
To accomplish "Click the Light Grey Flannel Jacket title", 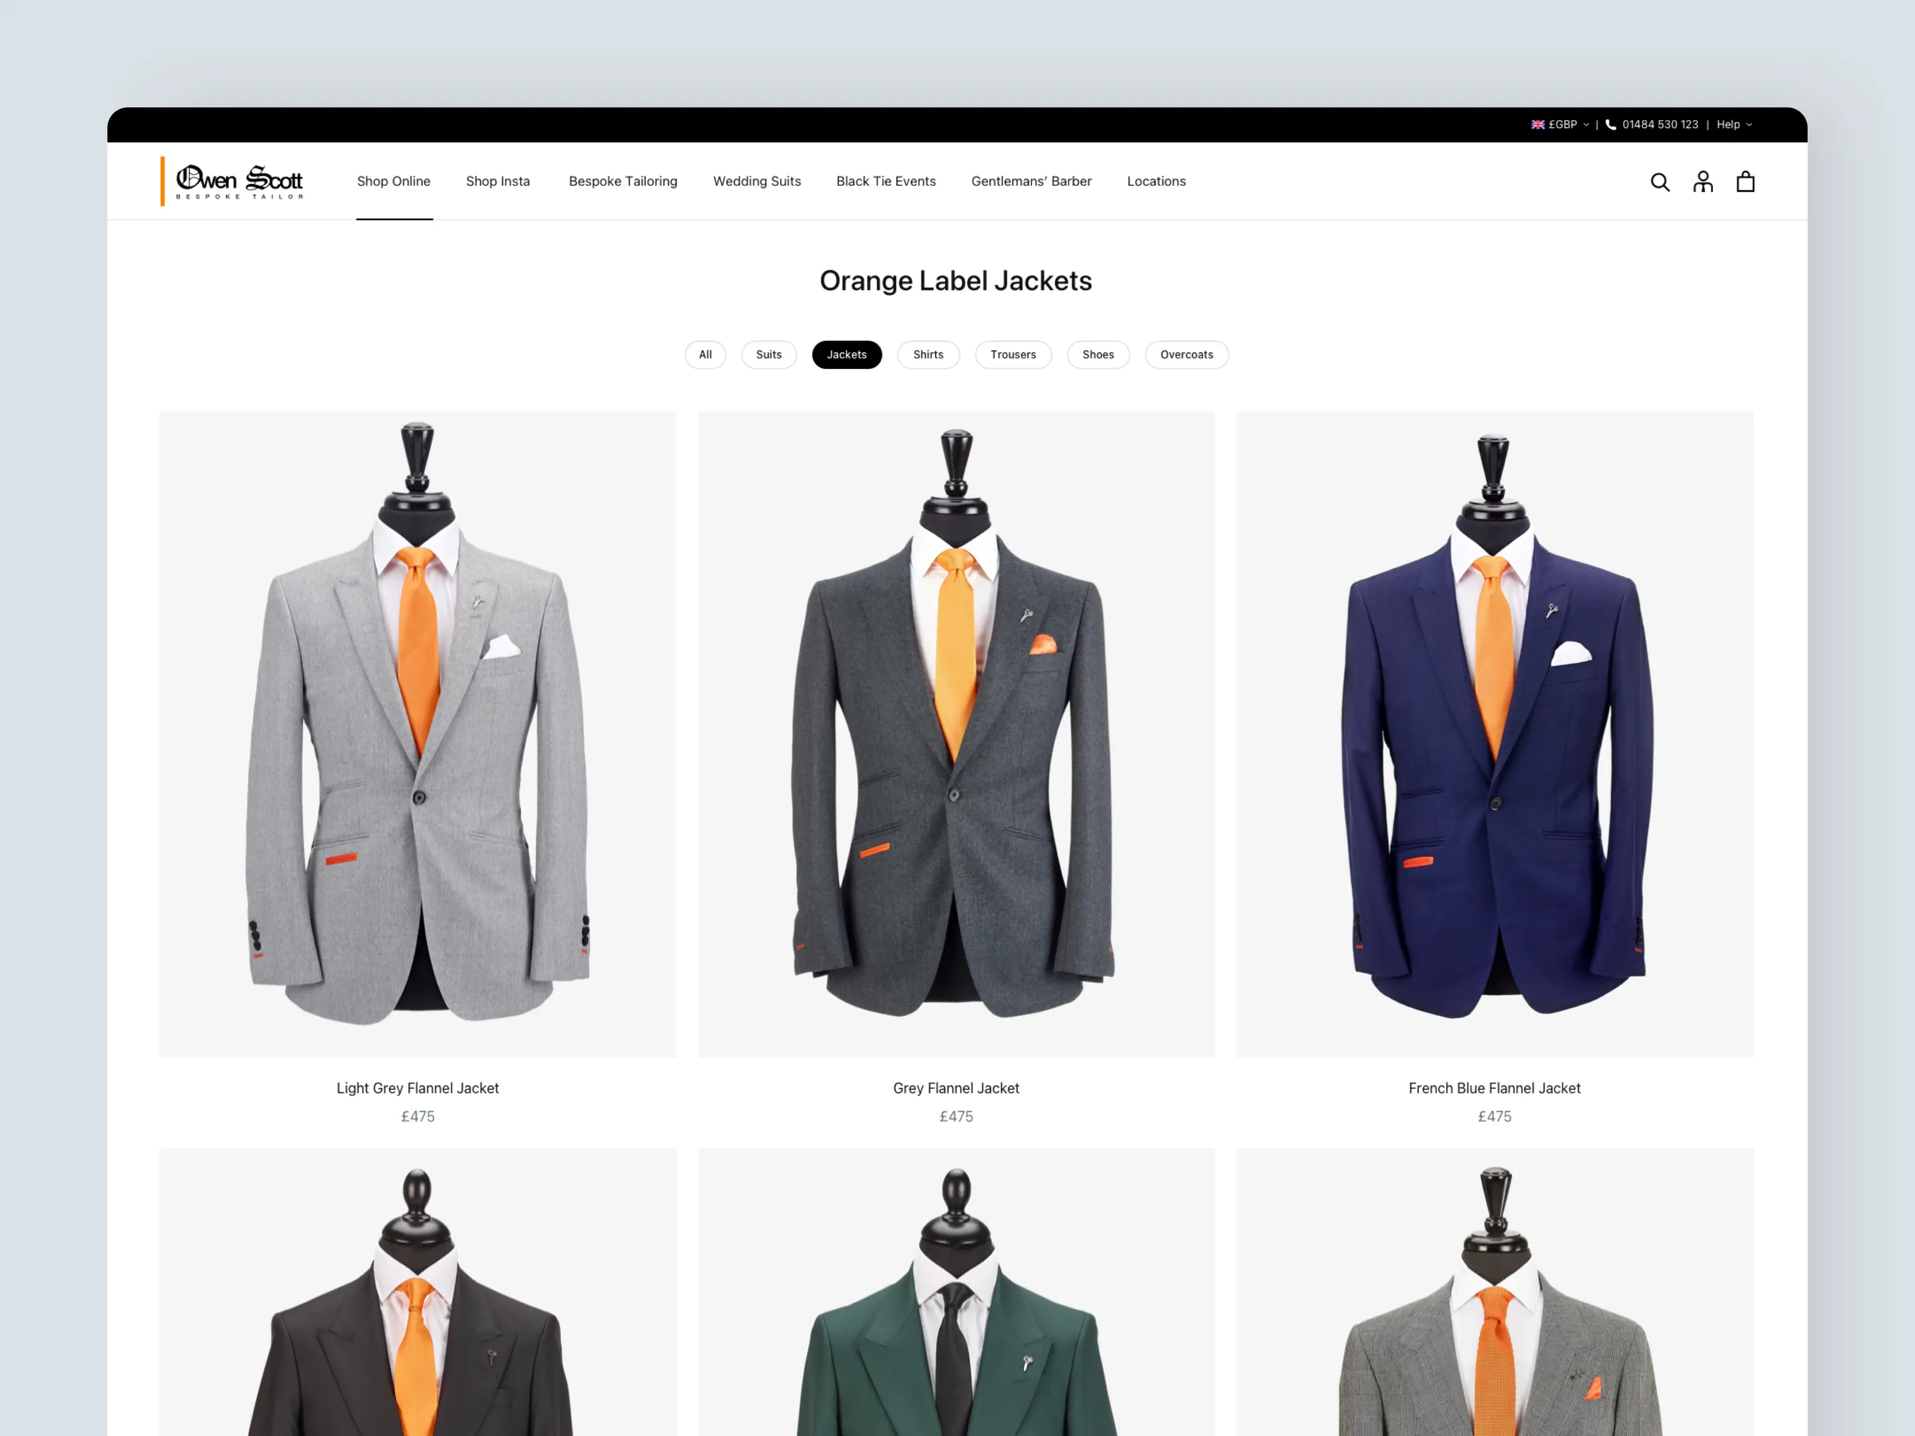I will 418,1088.
